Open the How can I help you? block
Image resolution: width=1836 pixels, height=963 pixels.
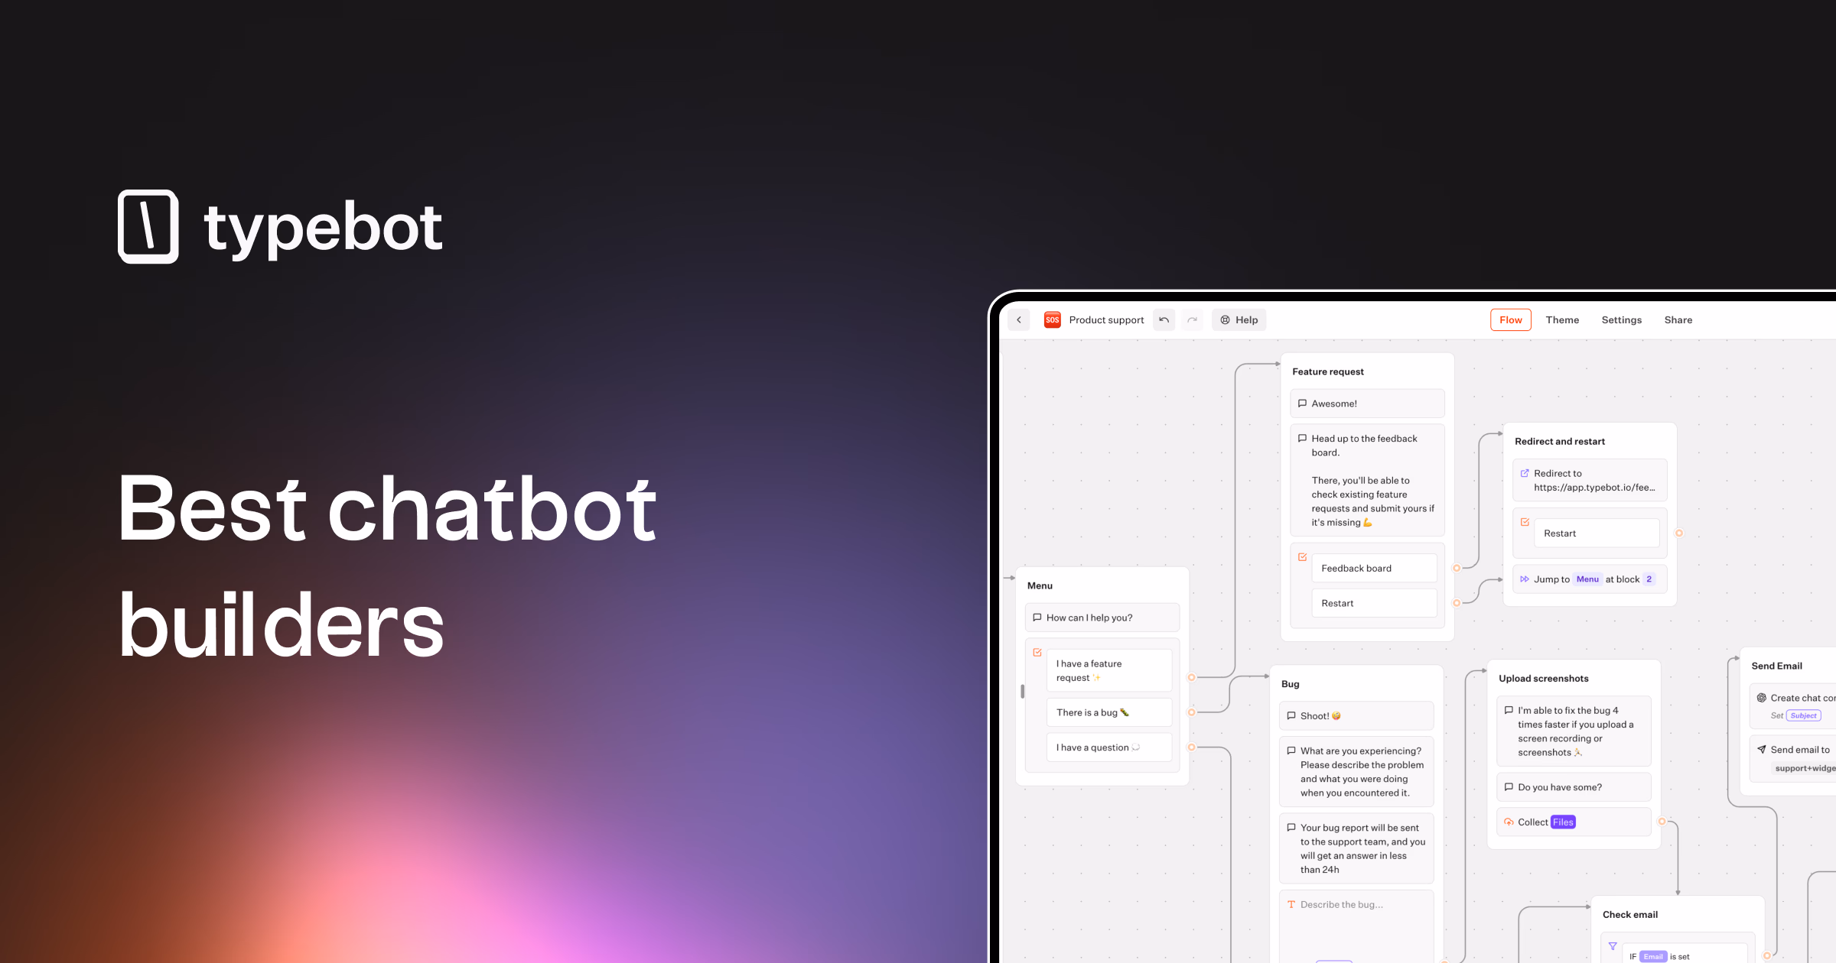1102,618
